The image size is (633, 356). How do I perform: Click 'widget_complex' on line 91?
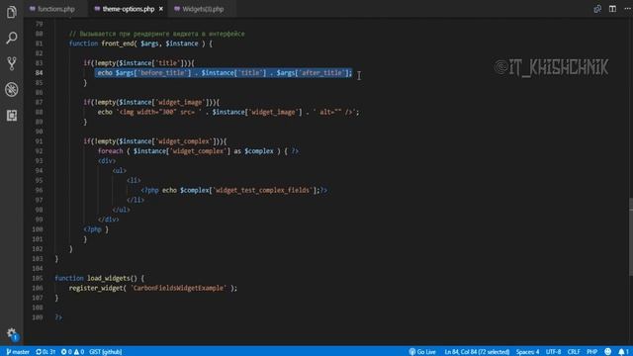click(184, 141)
